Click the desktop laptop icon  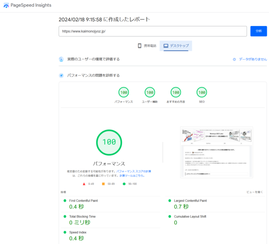click(166, 46)
